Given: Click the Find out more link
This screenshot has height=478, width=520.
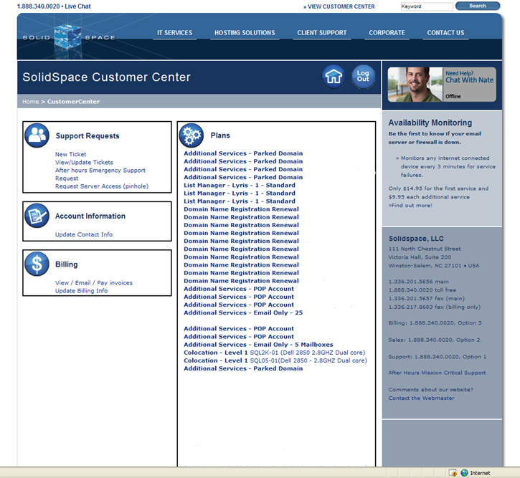Looking at the screenshot, I should point(410,206).
